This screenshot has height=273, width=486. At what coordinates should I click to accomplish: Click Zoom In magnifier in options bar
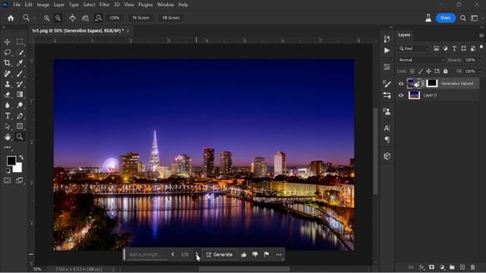pyautogui.click(x=46, y=18)
